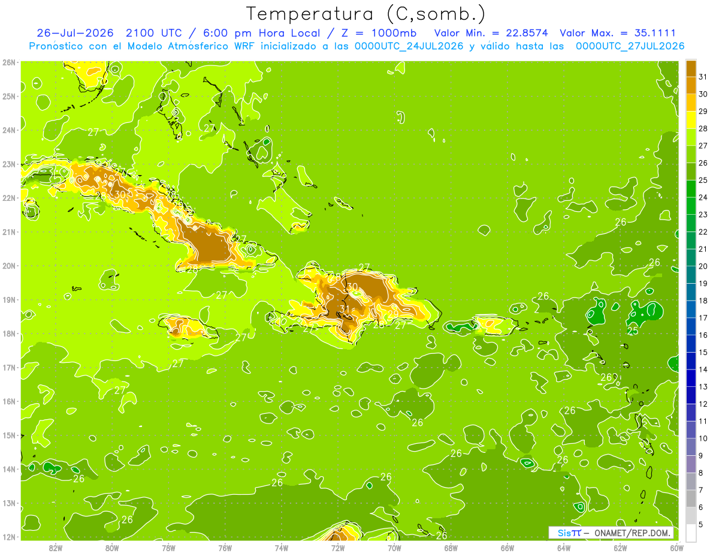Select the '0000UTC_27JUL2026' valid-until timestamp
This screenshot has height=556, width=719.
point(630,46)
